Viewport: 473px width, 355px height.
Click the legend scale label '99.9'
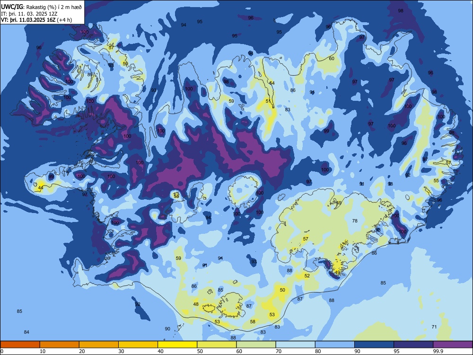438,351
